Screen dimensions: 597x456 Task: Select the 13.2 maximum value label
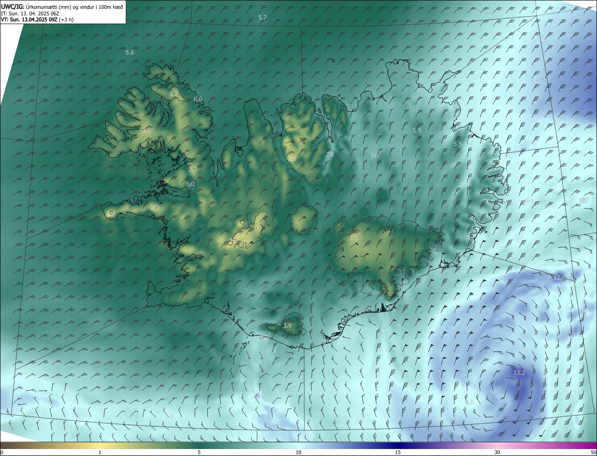pyautogui.click(x=519, y=373)
